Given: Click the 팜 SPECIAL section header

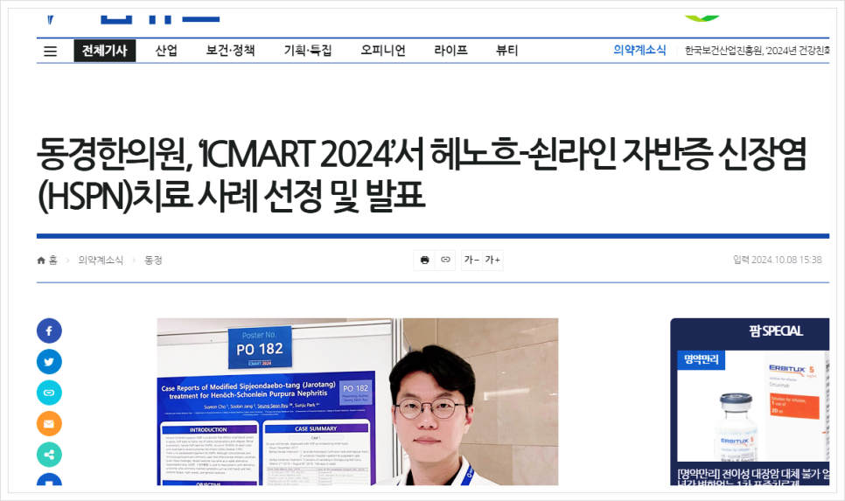Looking at the screenshot, I should pos(776,331).
